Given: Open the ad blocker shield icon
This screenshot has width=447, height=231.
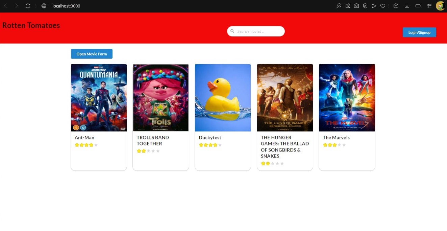Looking at the screenshot, I should [365, 6].
